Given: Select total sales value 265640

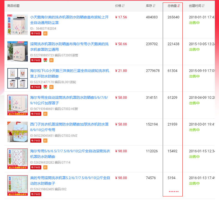Looking at the screenshot, I should click(x=174, y=17).
